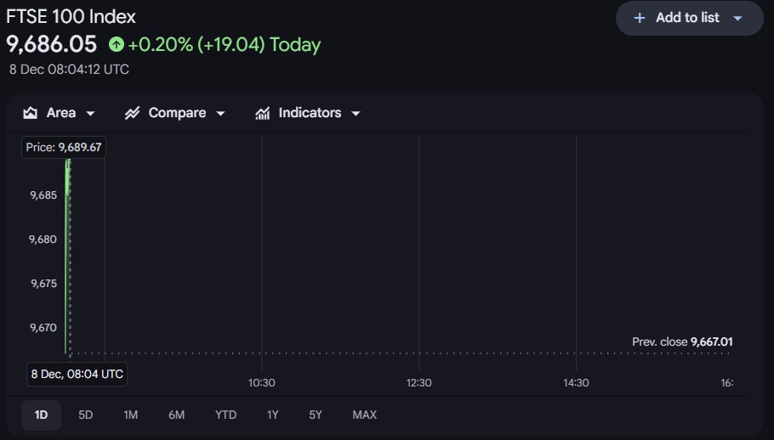This screenshot has width=774, height=440.
Task: Select the YTD time range
Action: pyautogui.click(x=225, y=415)
